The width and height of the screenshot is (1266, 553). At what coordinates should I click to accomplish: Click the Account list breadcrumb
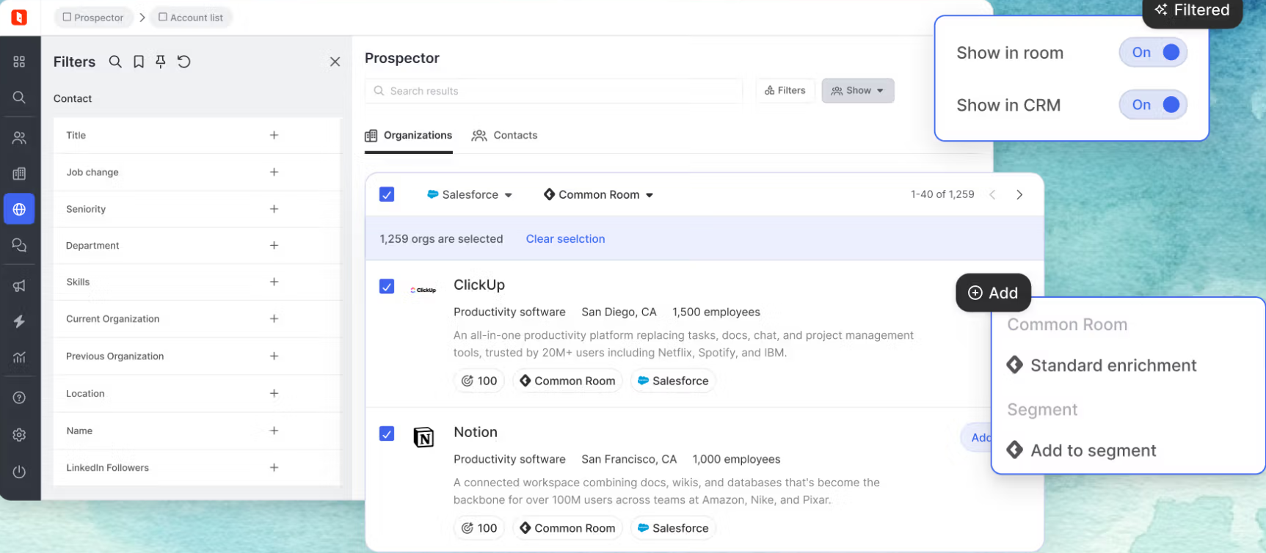pos(191,18)
